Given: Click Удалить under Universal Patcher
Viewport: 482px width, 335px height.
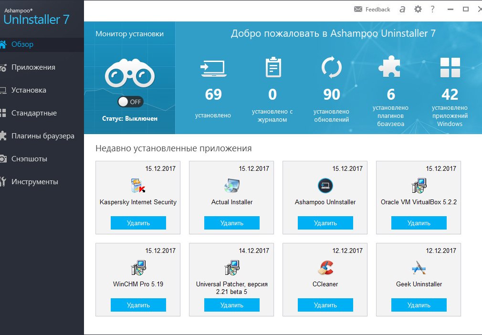Looking at the screenshot, I should click(232, 305).
